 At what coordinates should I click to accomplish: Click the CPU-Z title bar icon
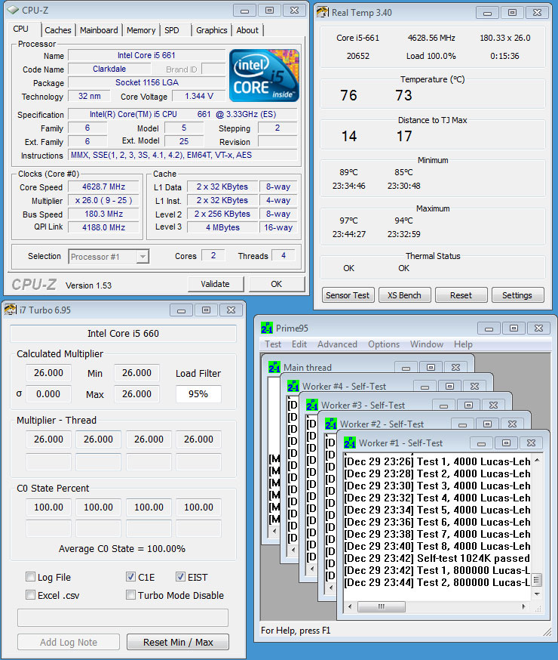[13, 10]
